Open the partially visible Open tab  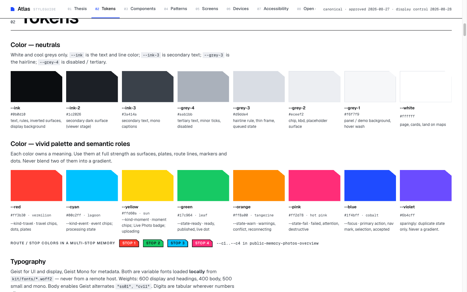coord(306,9)
